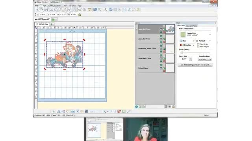Image resolution: width=252 pixels, height=141 pixels.
Task: Open the Fill/Outline display mode dropdown
Action: click(x=193, y=45)
